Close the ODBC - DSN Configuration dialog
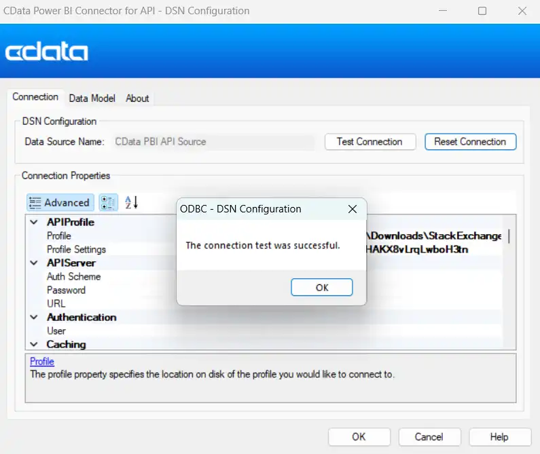The image size is (540, 454). [x=352, y=209]
